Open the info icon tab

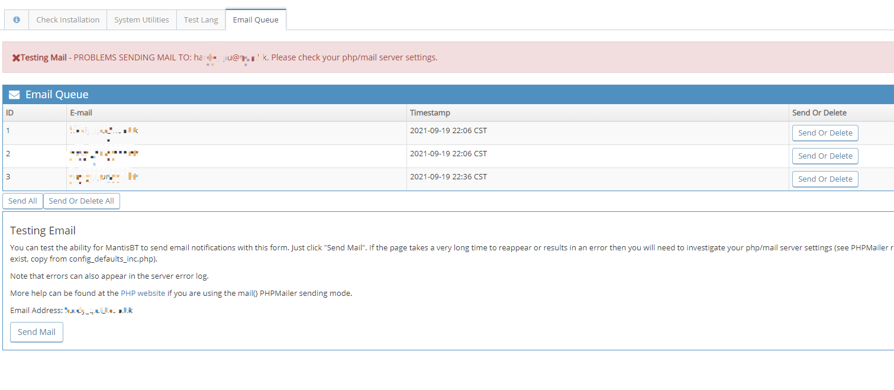coord(17,20)
